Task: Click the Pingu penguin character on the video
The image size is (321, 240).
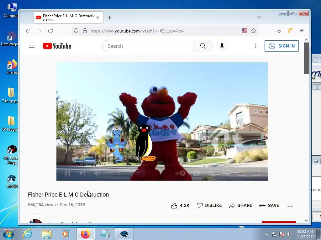Action: click(145, 142)
